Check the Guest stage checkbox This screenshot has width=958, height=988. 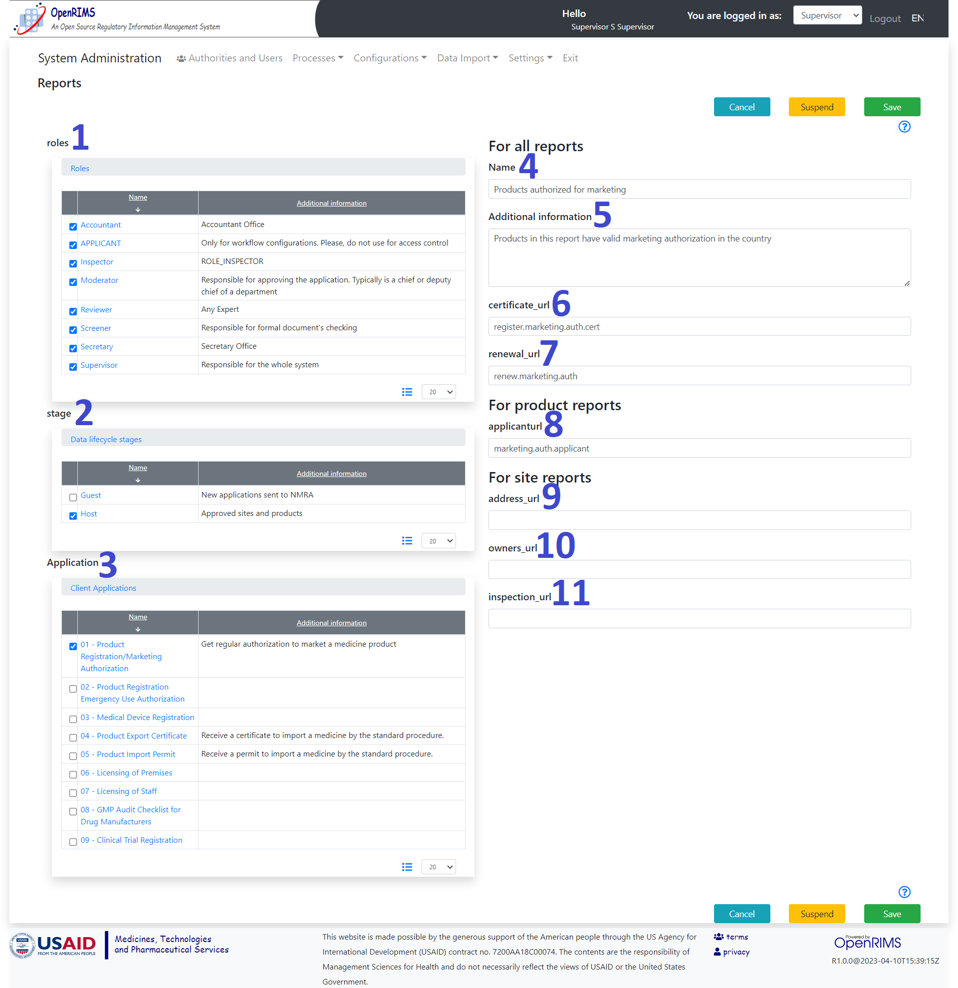click(73, 497)
